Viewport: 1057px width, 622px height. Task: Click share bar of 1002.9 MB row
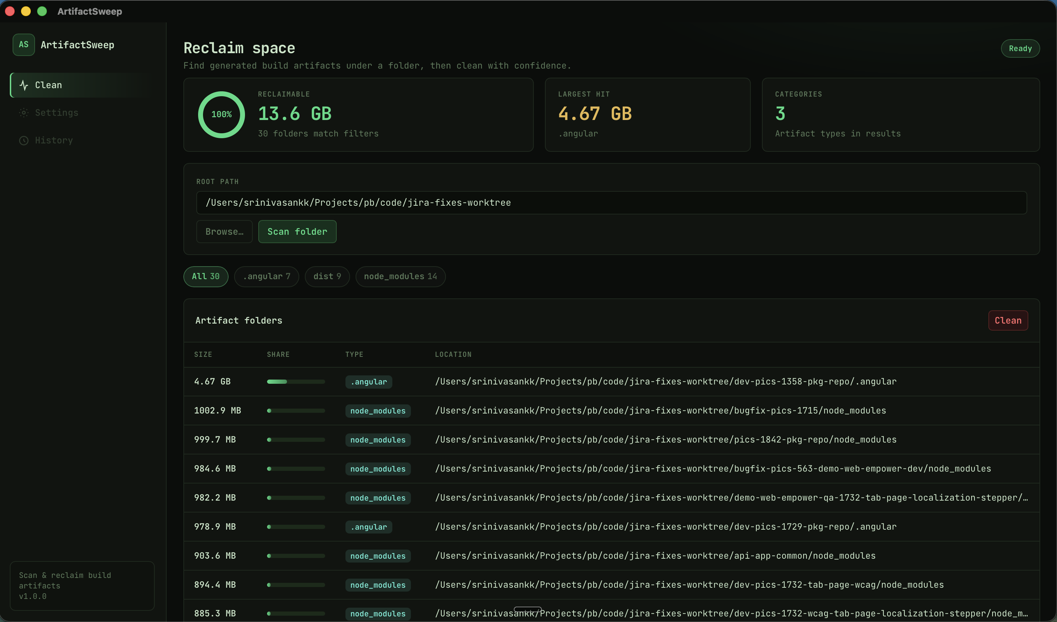point(296,411)
